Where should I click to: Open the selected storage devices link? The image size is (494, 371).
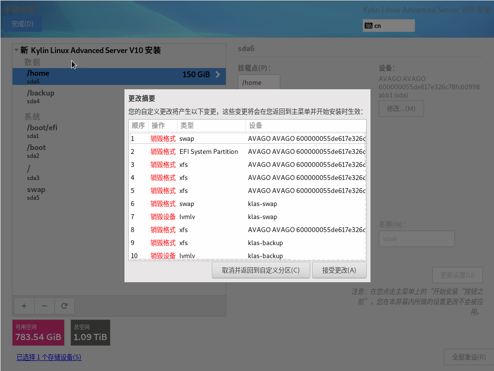[49, 357]
